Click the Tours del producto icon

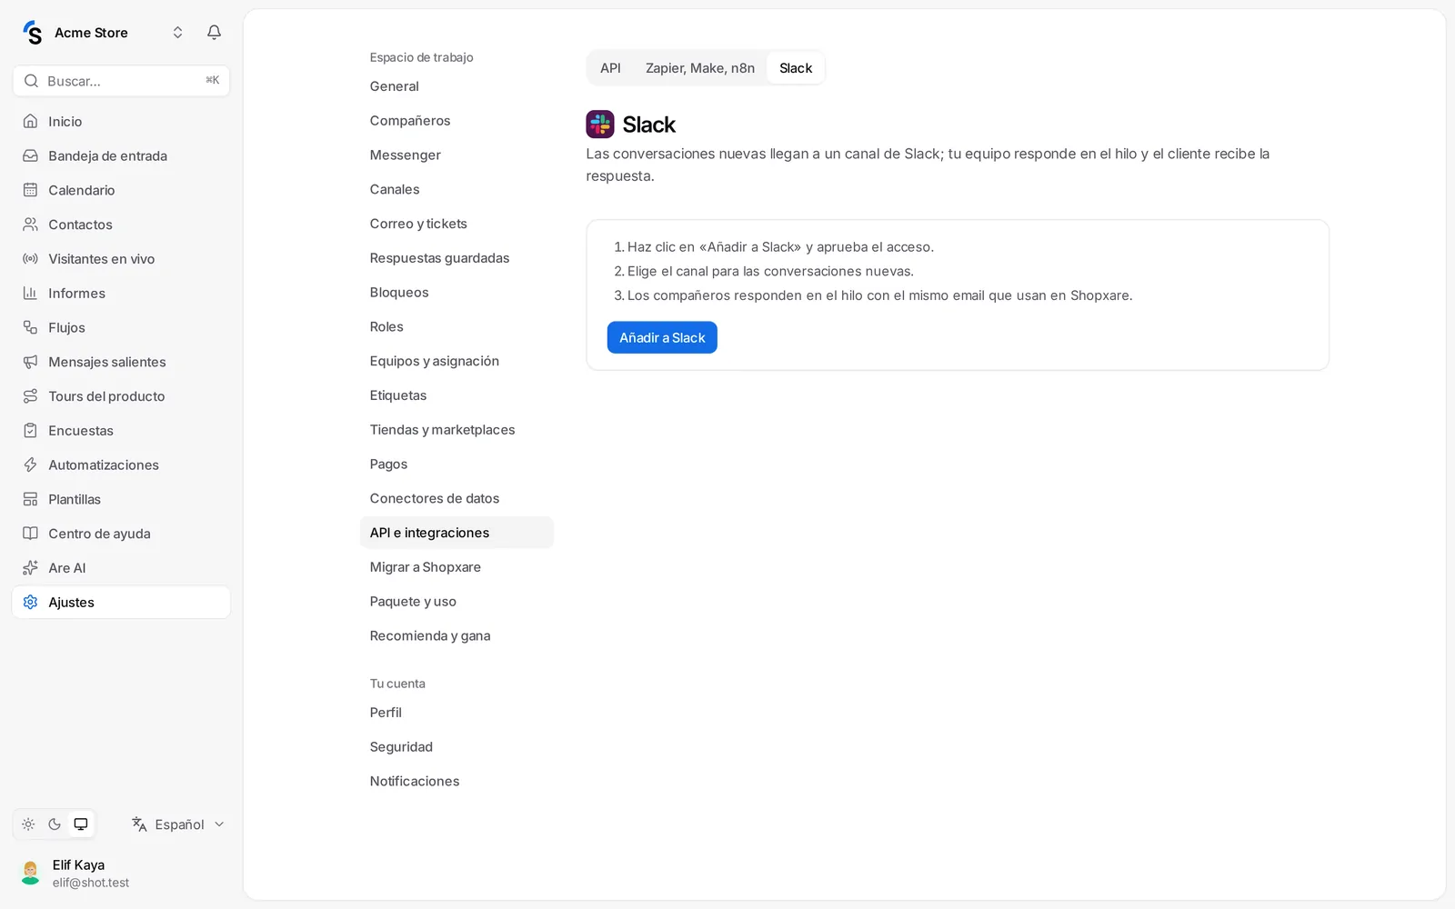30,396
